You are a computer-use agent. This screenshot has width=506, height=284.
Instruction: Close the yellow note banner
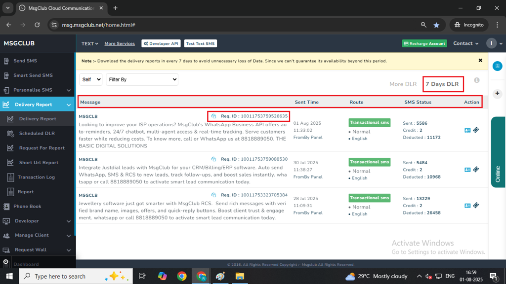pyautogui.click(x=480, y=61)
